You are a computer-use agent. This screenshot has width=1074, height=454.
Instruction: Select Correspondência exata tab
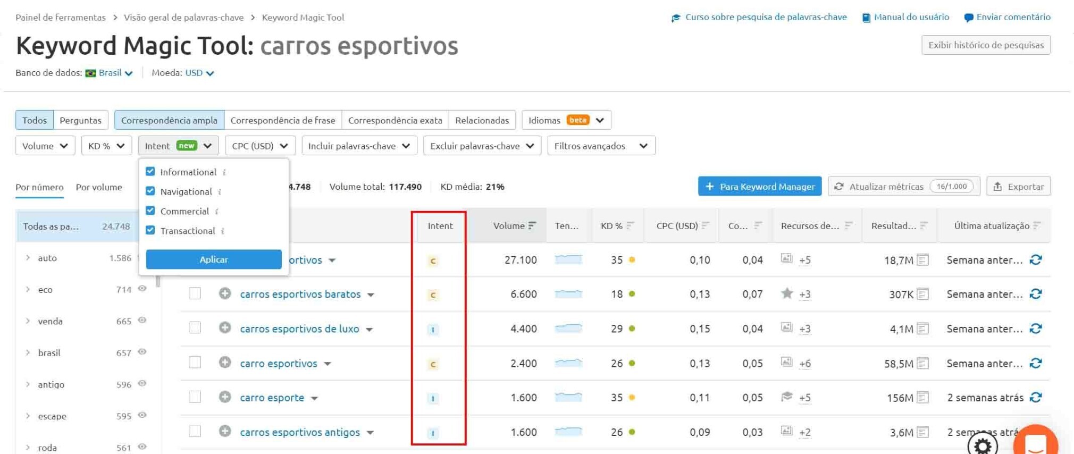(x=395, y=120)
